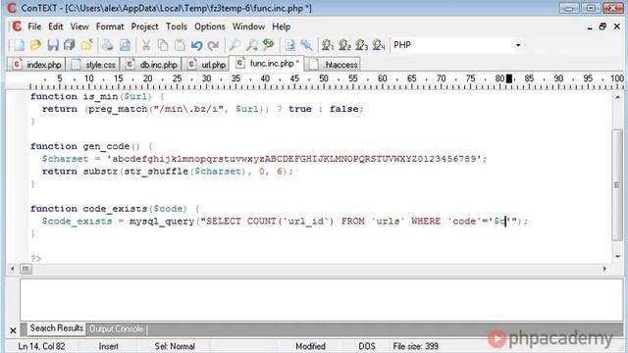Image resolution: width=628 pixels, height=353 pixels.
Task: Cut selection with scissors icon
Action: point(146,45)
